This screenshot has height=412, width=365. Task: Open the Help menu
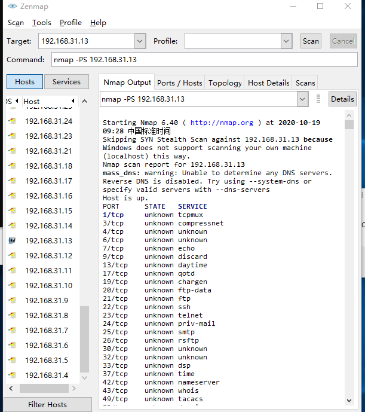coord(98,23)
